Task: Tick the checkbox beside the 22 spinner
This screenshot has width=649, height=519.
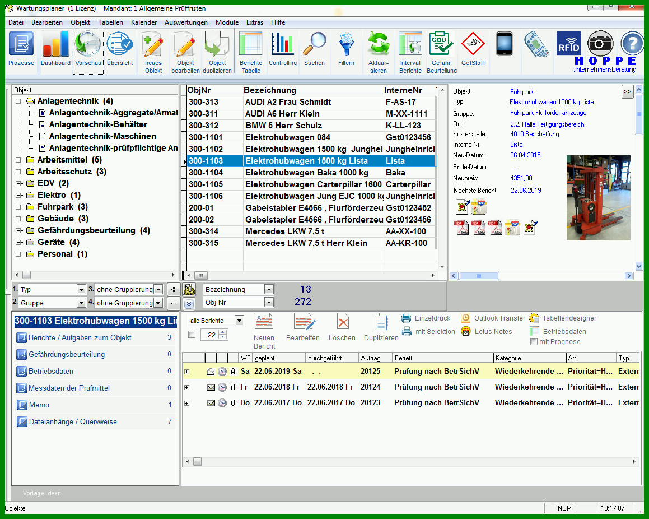Action: tap(192, 334)
